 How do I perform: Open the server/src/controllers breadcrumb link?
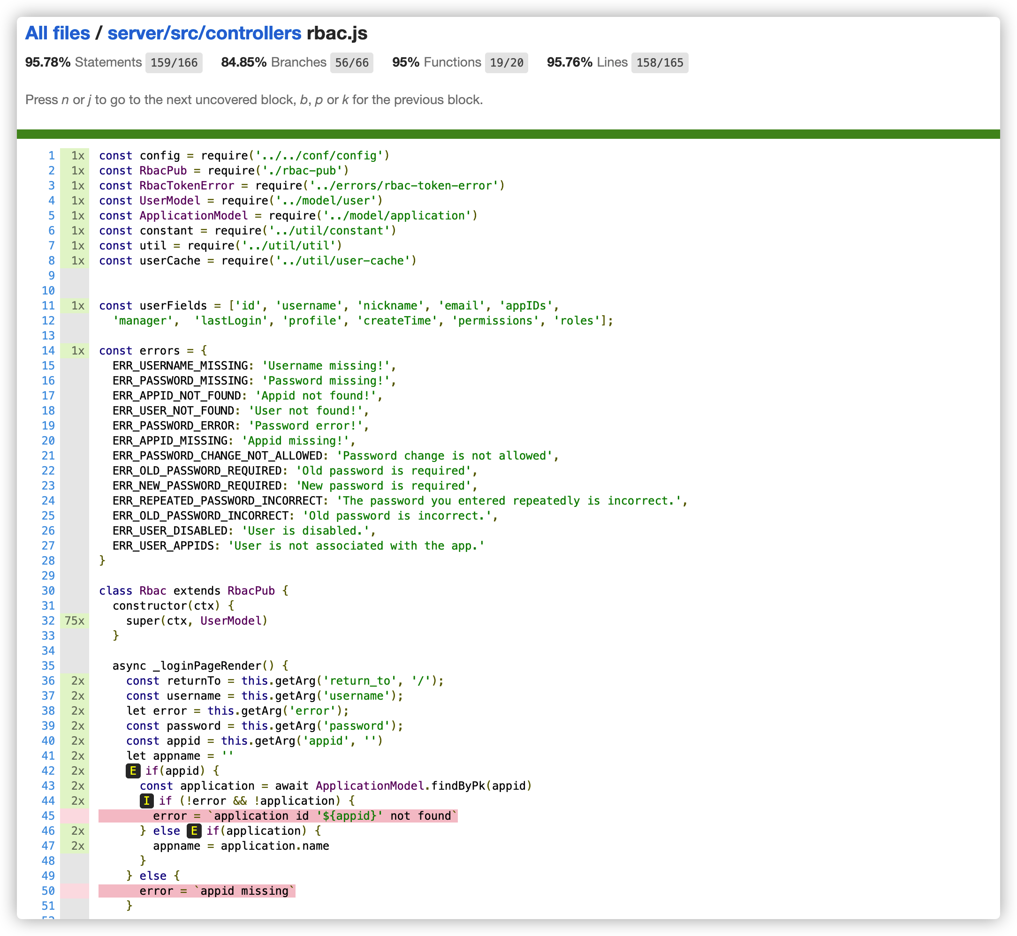tap(204, 33)
